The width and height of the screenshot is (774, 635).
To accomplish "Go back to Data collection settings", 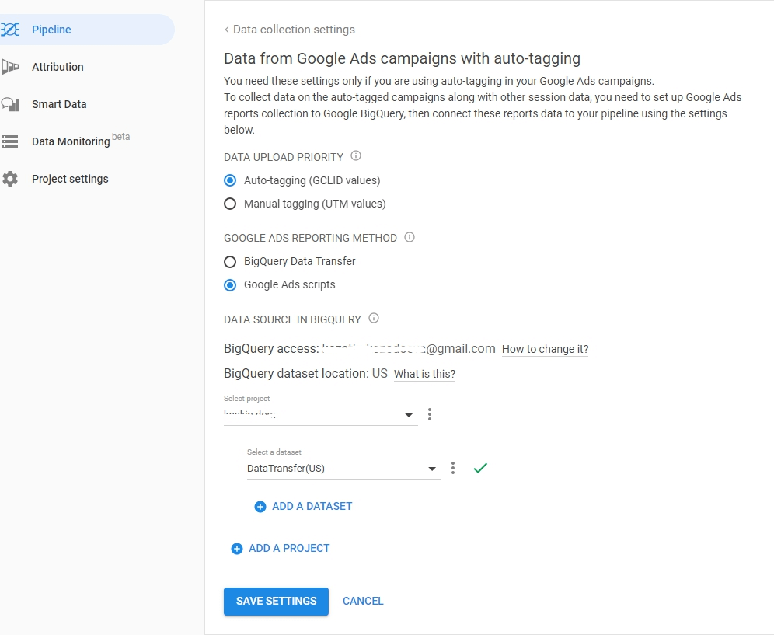I will [289, 30].
